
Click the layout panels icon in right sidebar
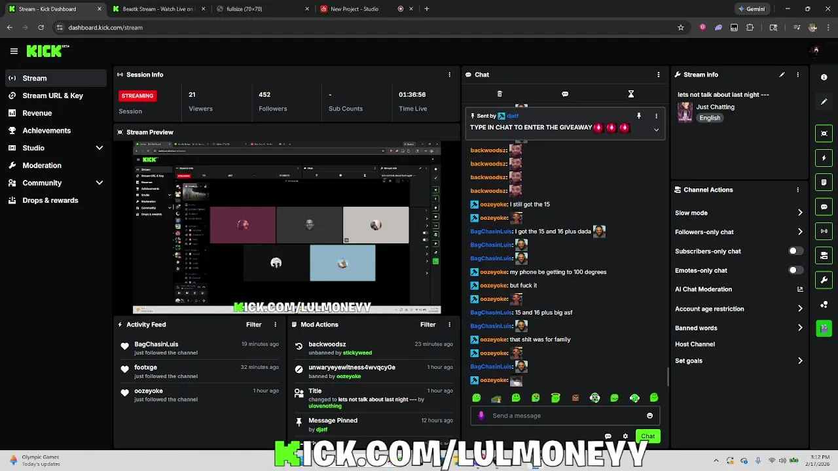point(824,256)
